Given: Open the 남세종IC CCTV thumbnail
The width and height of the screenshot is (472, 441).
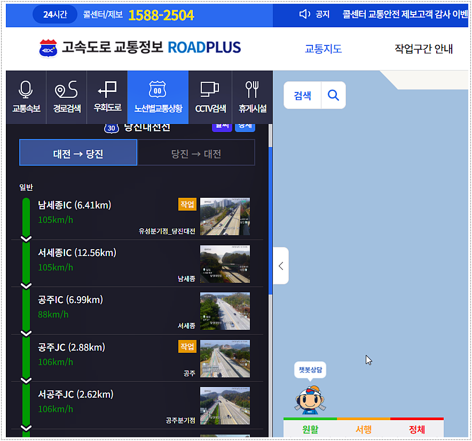Looking at the screenshot, I should click(x=225, y=216).
